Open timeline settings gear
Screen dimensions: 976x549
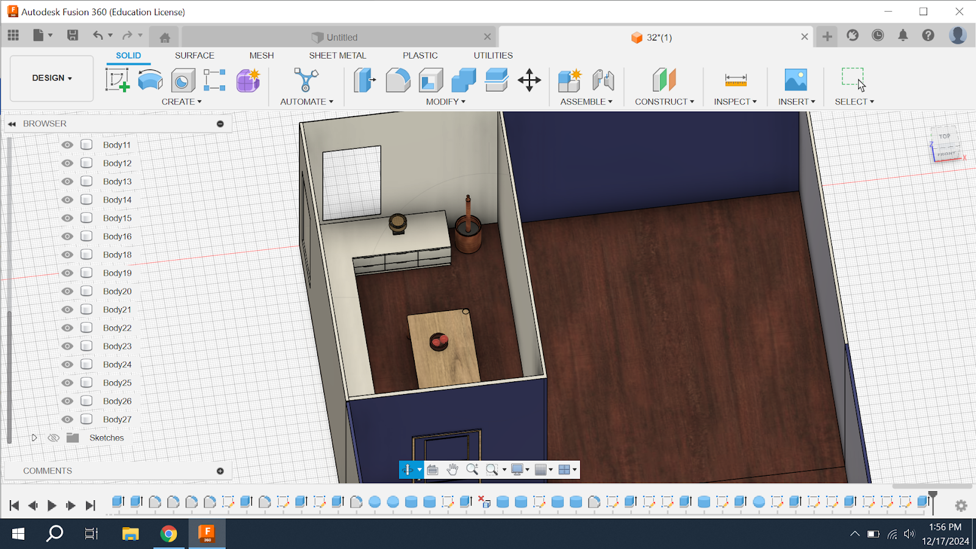click(961, 506)
